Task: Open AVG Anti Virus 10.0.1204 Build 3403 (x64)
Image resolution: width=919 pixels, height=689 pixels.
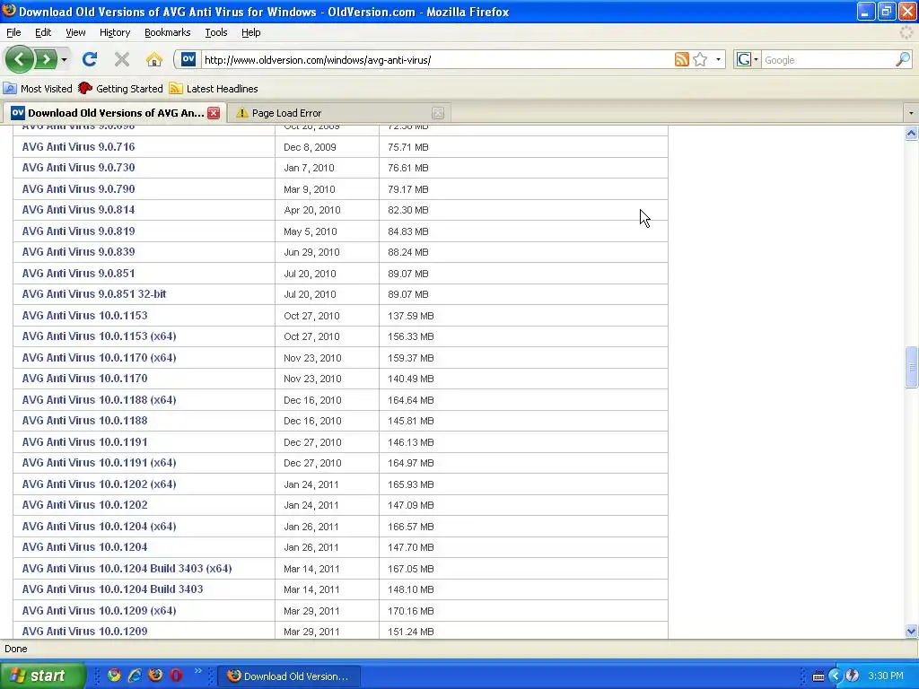Action: 127,568
